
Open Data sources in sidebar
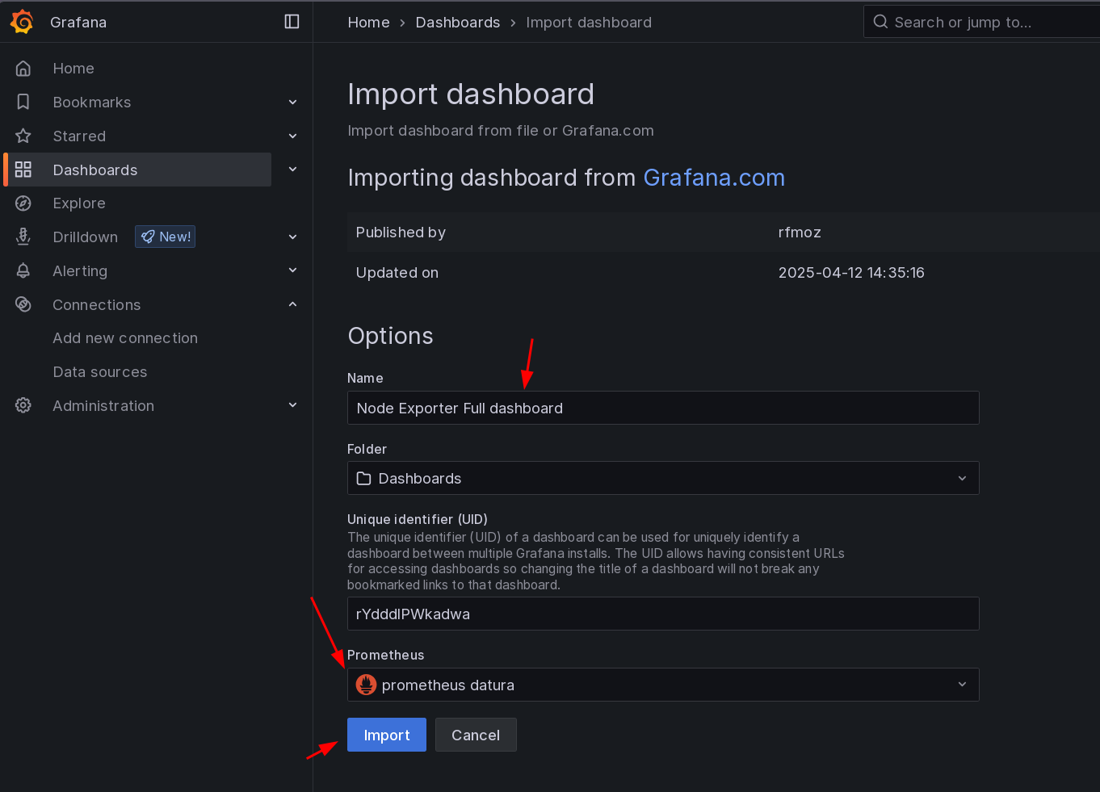pyautogui.click(x=100, y=372)
